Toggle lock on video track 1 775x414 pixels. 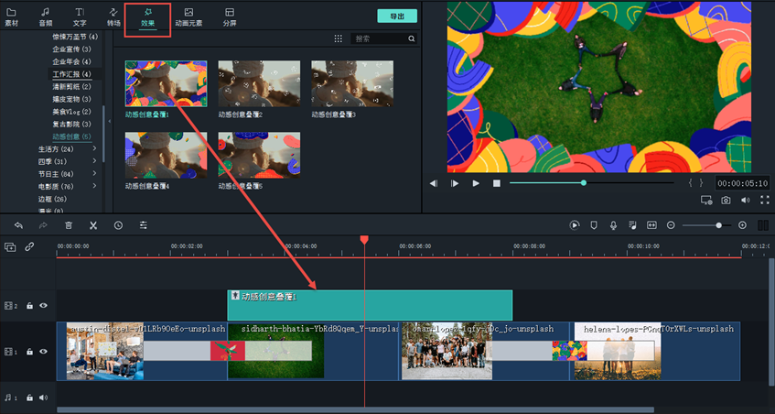[29, 351]
